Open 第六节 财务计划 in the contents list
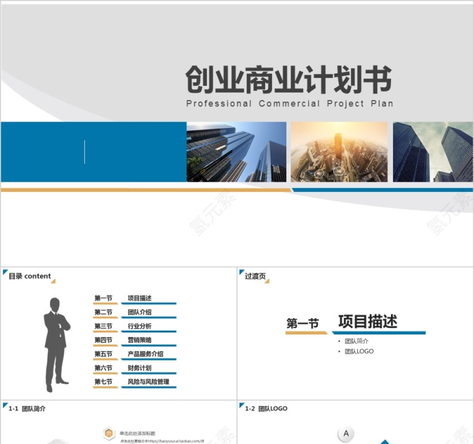This screenshot has height=444, width=474. pos(135,368)
